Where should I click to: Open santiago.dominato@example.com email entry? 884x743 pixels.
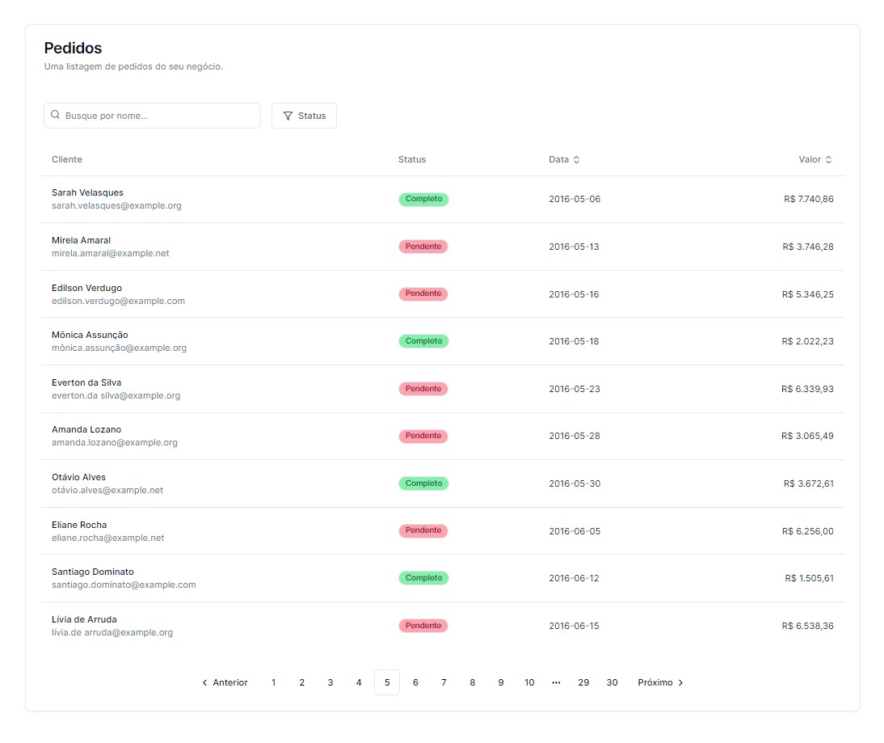coord(124,585)
